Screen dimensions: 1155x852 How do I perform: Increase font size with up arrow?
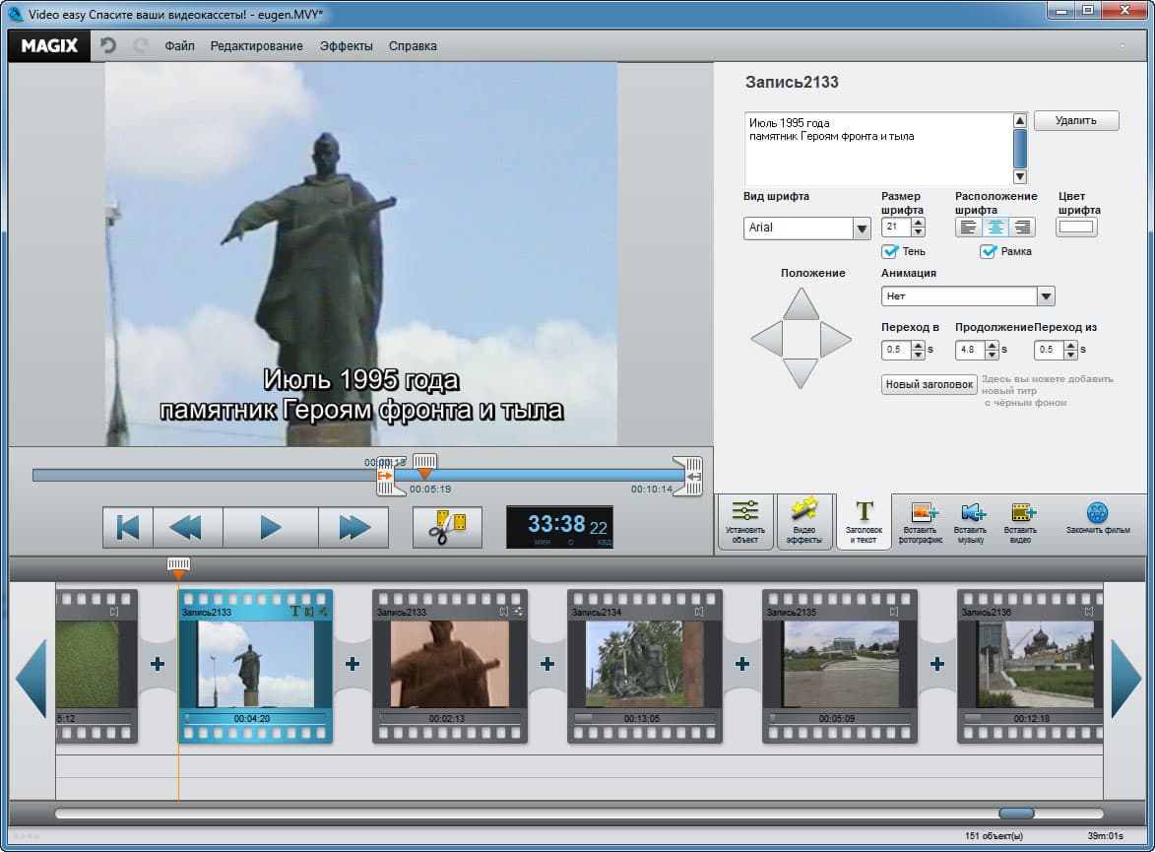coord(918,223)
